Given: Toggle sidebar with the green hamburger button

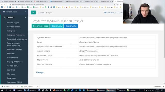Looking at the screenshot, I should click(33, 13).
